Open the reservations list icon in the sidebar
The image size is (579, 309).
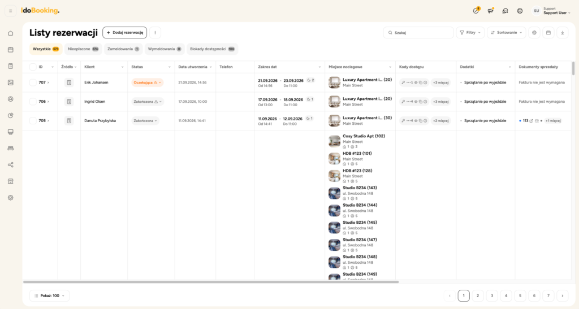(x=11, y=66)
